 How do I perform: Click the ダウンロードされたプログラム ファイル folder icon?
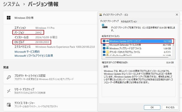coord(107,52)
